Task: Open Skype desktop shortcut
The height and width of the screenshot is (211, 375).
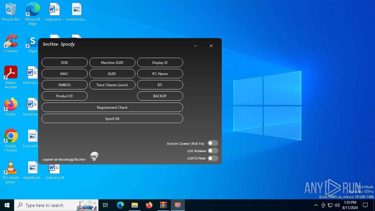Action: 33,44
